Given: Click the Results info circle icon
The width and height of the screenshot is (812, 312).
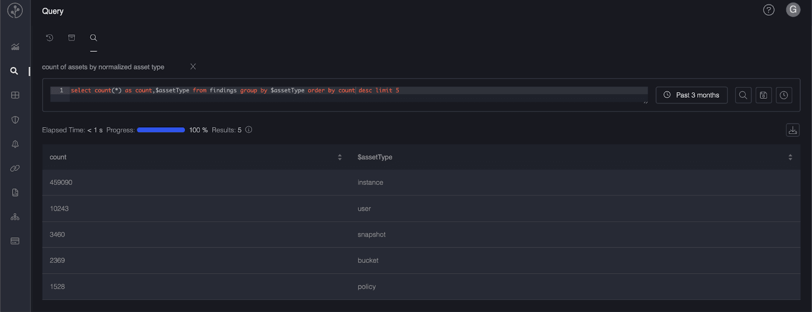Looking at the screenshot, I should pos(249,130).
